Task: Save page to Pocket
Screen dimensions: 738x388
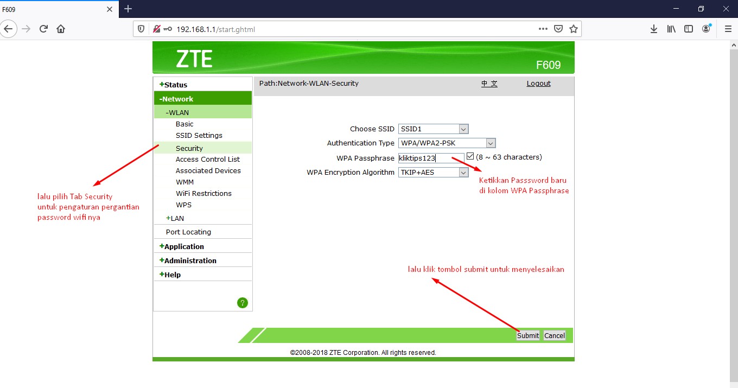Action: tap(558, 29)
